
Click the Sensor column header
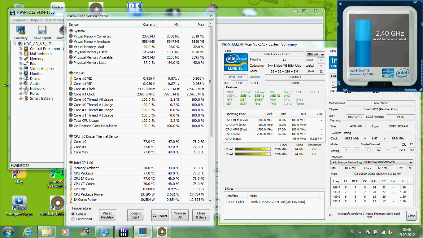[99, 24]
